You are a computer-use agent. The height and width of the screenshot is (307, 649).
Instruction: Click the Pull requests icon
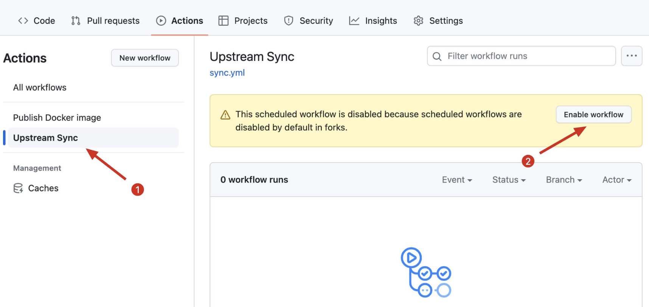[x=76, y=21]
